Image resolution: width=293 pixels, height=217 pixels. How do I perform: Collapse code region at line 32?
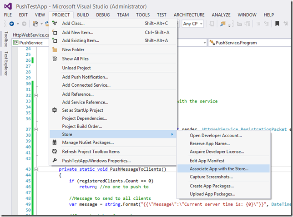pyautogui.click(x=36, y=95)
